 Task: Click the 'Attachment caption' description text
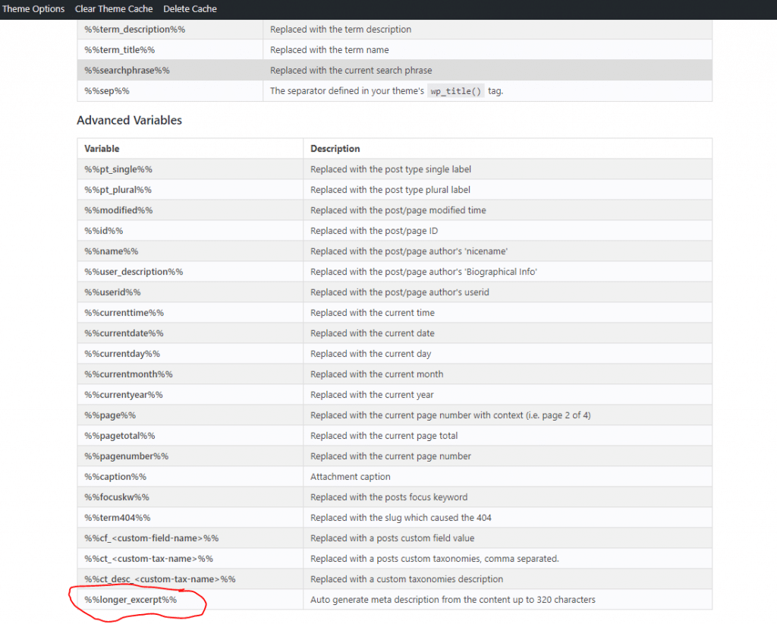click(350, 477)
